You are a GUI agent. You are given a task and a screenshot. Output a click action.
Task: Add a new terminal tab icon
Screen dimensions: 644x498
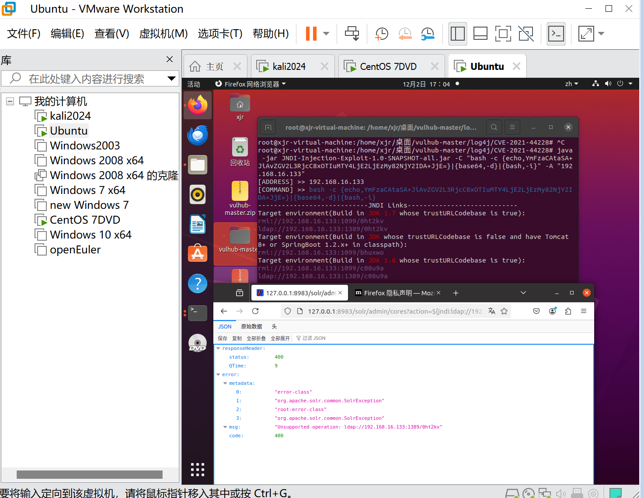click(x=268, y=127)
